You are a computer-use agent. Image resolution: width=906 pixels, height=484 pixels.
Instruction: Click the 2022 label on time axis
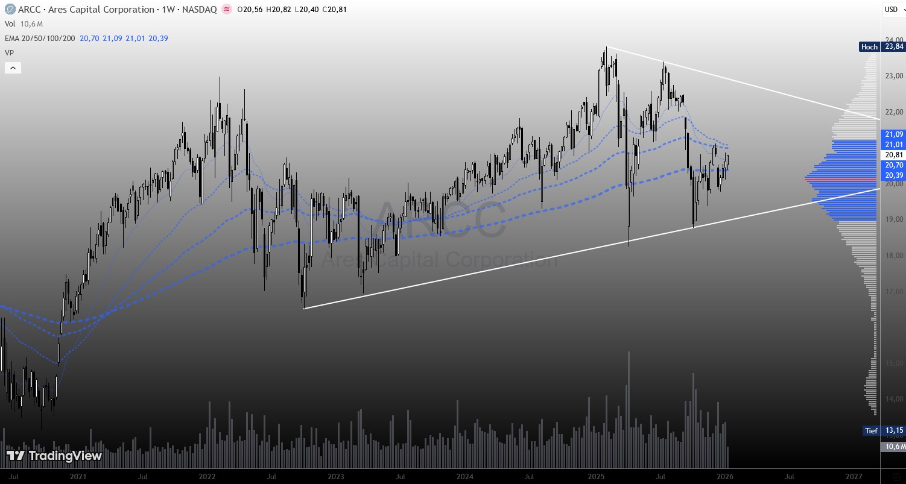click(x=207, y=476)
